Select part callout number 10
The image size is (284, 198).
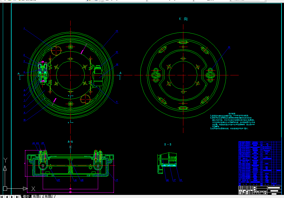(24, 120)
